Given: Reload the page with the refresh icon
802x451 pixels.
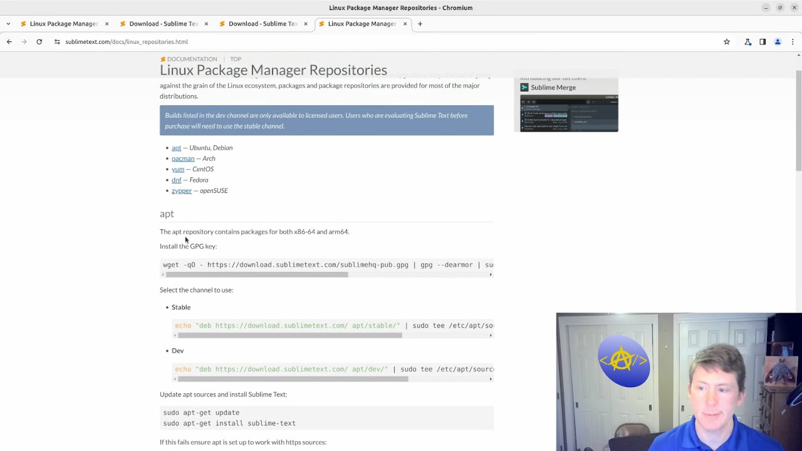Looking at the screenshot, I should [39, 42].
